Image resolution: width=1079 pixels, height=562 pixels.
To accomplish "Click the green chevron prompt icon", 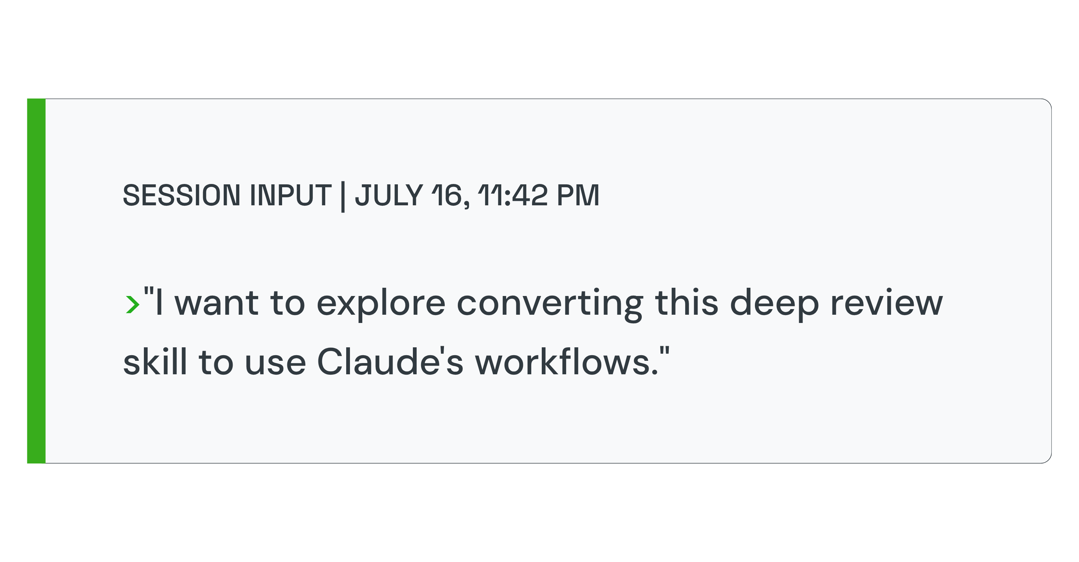I will (x=132, y=304).
